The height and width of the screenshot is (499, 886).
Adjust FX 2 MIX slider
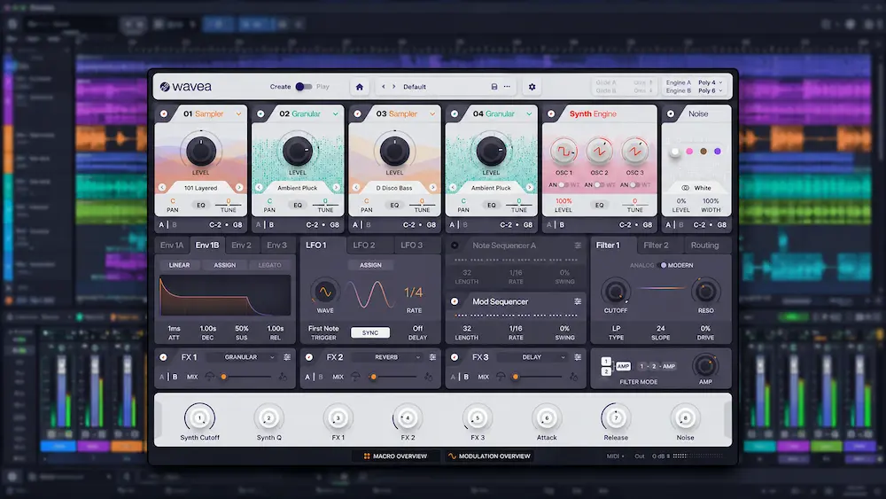coord(394,377)
